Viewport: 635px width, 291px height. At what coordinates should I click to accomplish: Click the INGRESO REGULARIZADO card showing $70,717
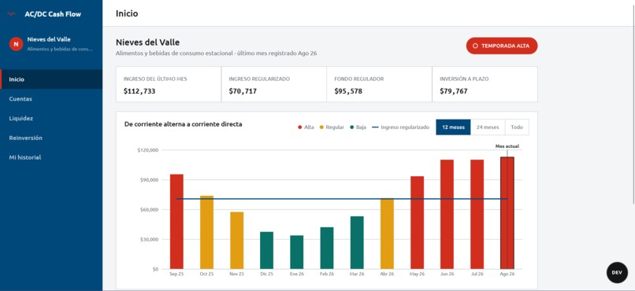tap(273, 84)
